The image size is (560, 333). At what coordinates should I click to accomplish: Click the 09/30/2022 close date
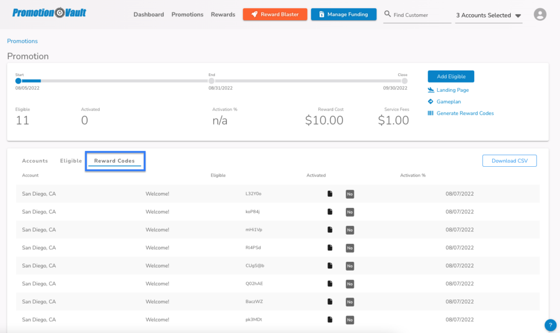pyautogui.click(x=395, y=88)
